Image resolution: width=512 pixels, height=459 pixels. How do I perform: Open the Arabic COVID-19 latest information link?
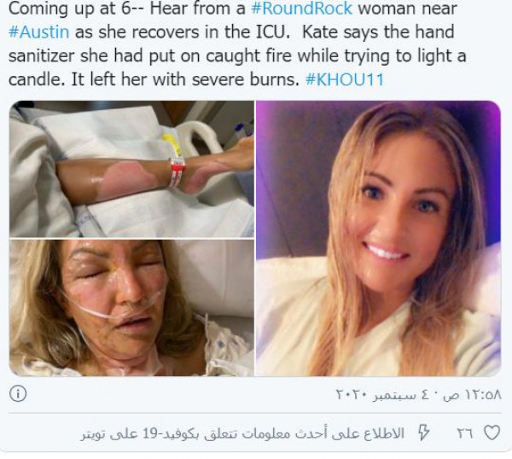point(242,433)
